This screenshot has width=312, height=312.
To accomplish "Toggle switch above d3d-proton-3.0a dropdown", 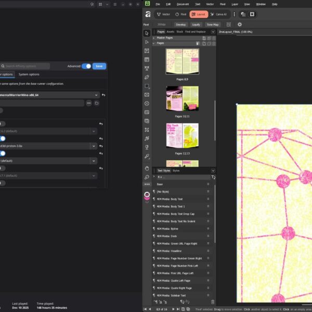I will click(3, 139).
